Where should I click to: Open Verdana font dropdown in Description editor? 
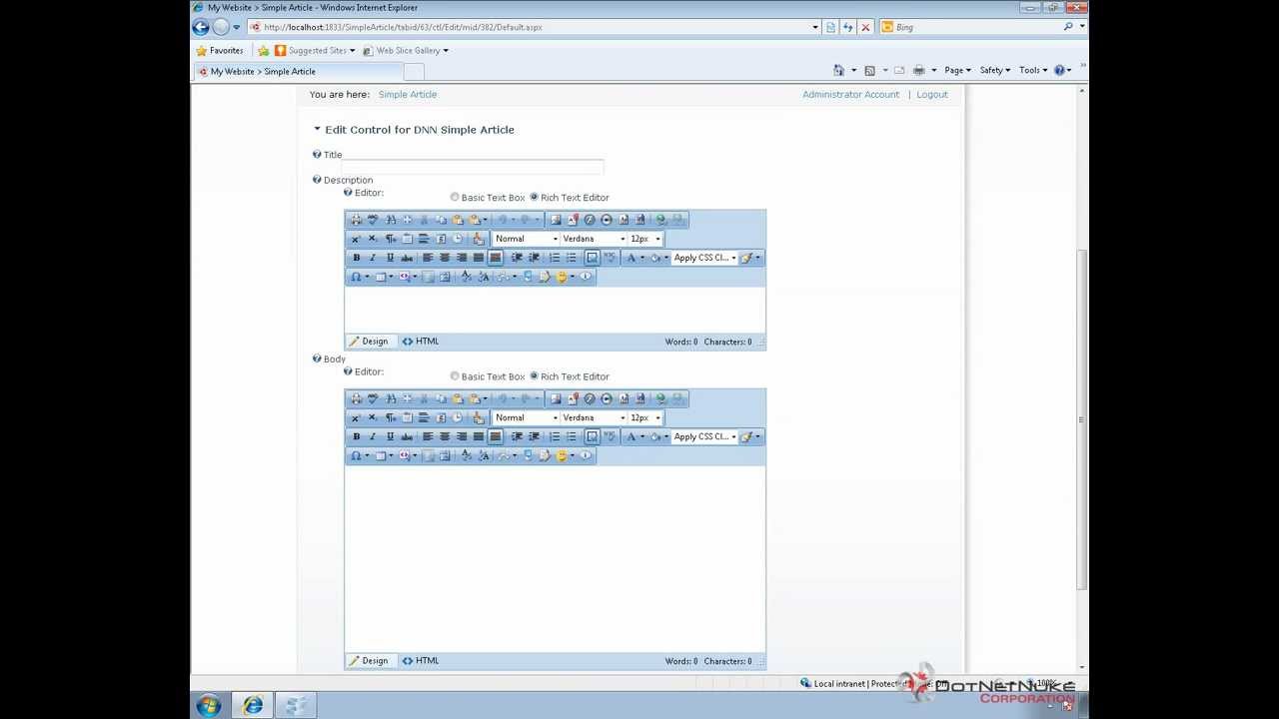594,239
